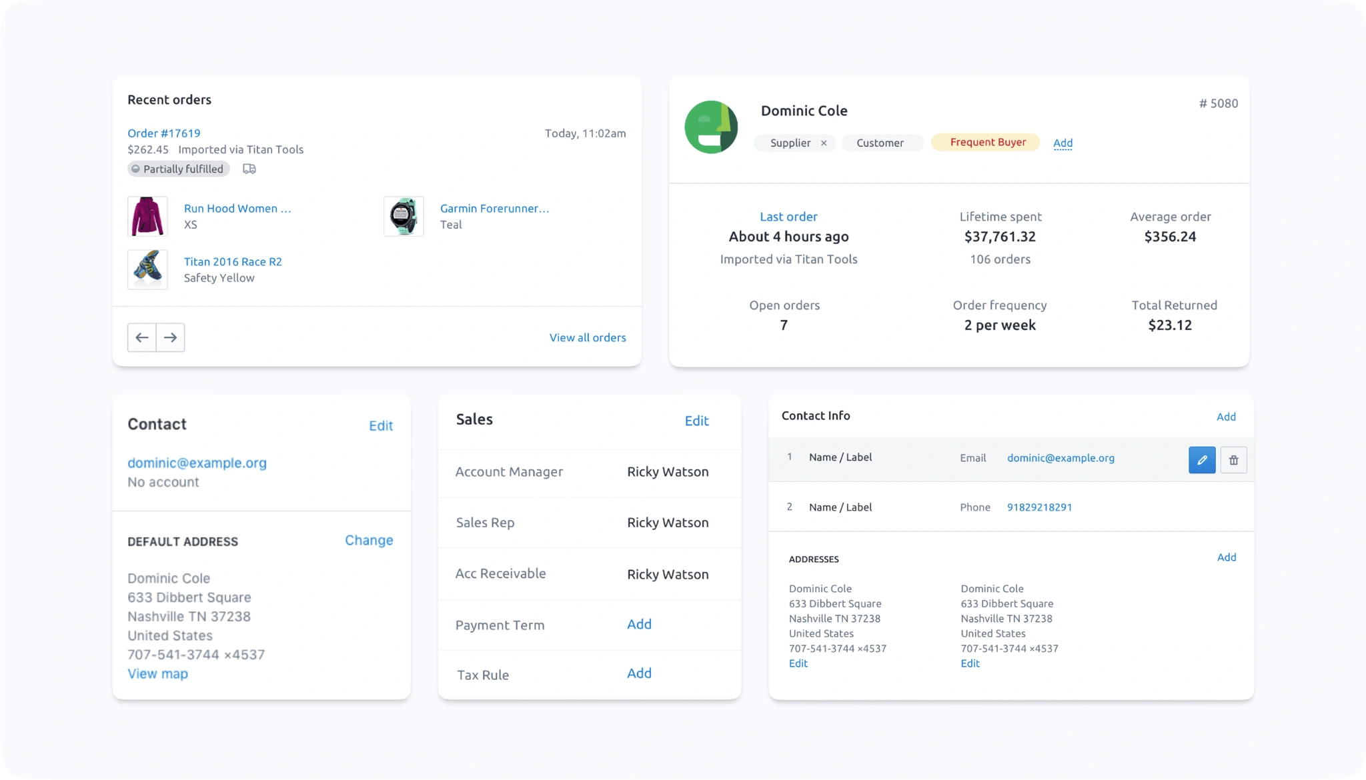1366x780 pixels.
Task: Open the Run Hood Women jacket thumbnail
Action: 147,217
